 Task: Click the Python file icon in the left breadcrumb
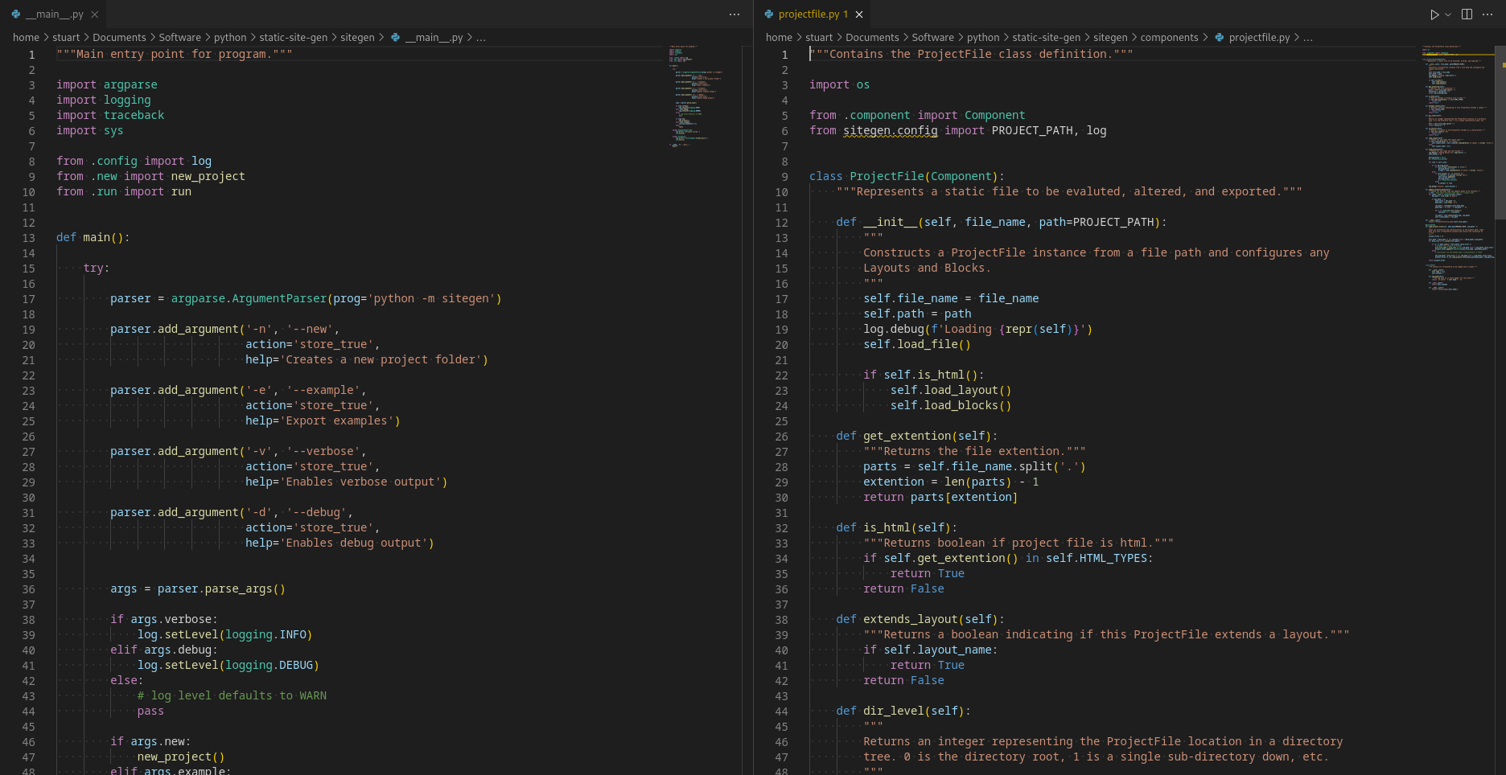(395, 38)
